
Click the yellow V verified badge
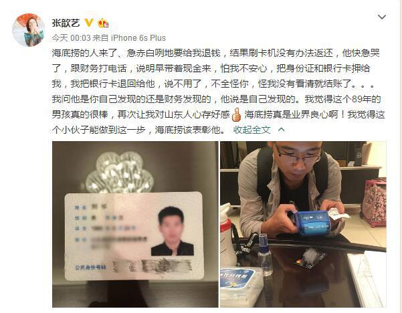coord(89,23)
